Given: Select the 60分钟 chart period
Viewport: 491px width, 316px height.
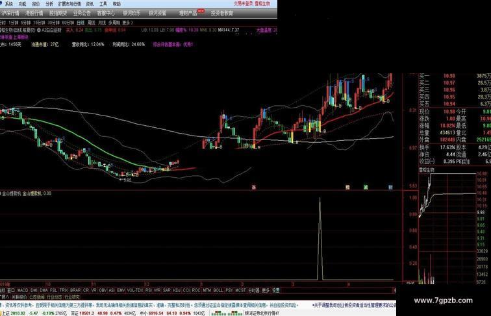Looking at the screenshot, I should [x=68, y=23].
